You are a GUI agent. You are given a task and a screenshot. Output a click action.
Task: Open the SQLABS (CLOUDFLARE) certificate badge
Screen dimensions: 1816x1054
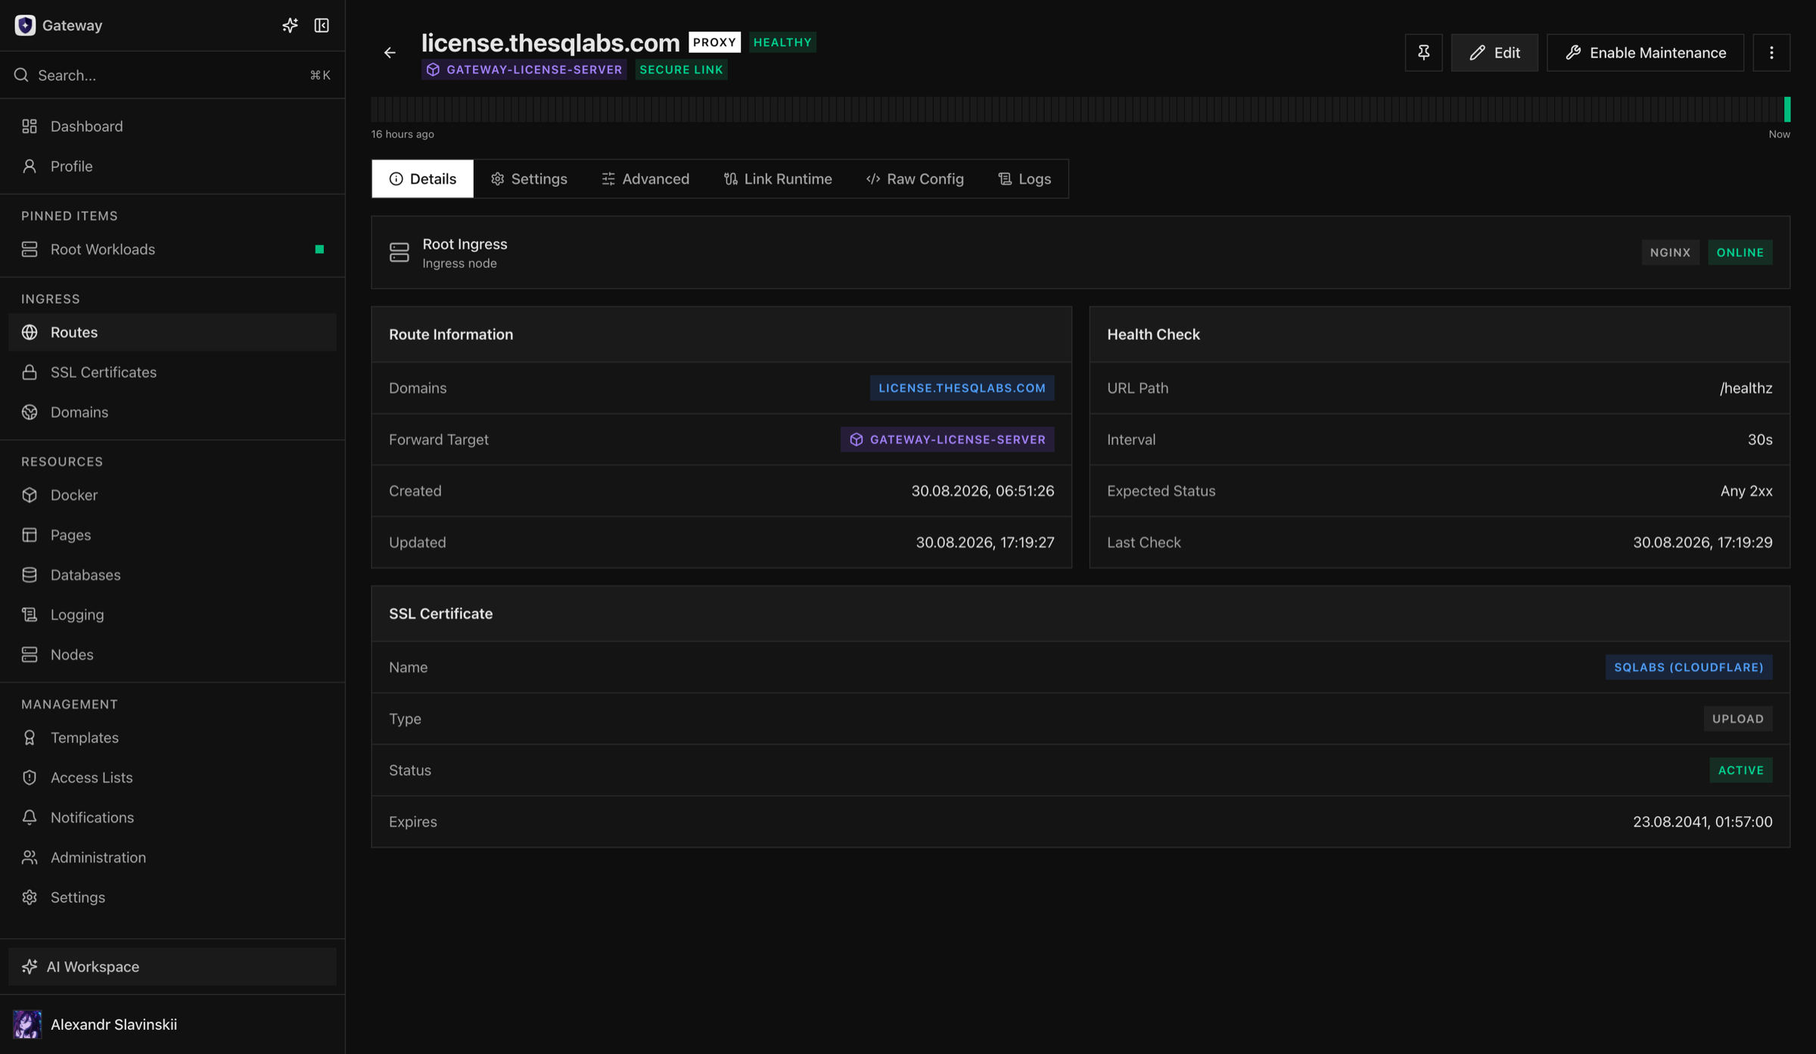[1689, 667]
